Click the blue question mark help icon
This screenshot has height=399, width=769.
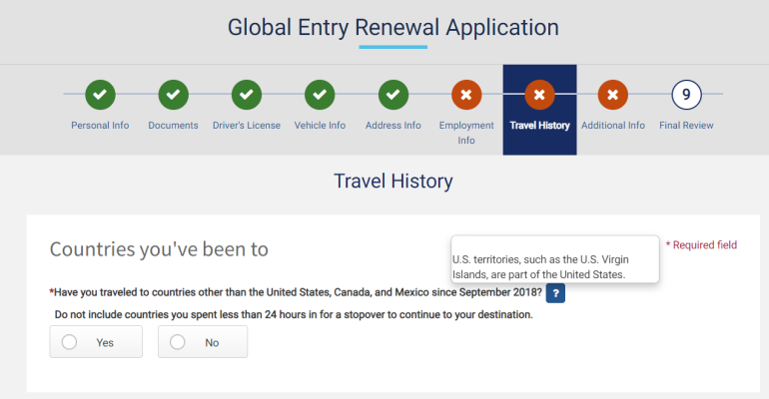556,292
